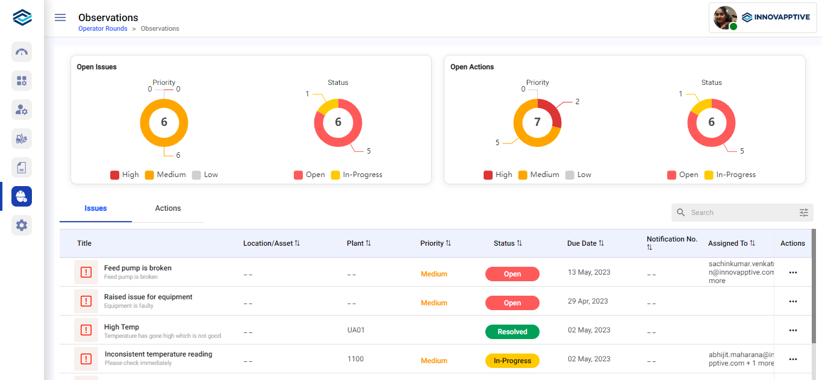The height and width of the screenshot is (380, 822).
Task: Open the 'Feed pump is broken' issue title
Action: [138, 268]
